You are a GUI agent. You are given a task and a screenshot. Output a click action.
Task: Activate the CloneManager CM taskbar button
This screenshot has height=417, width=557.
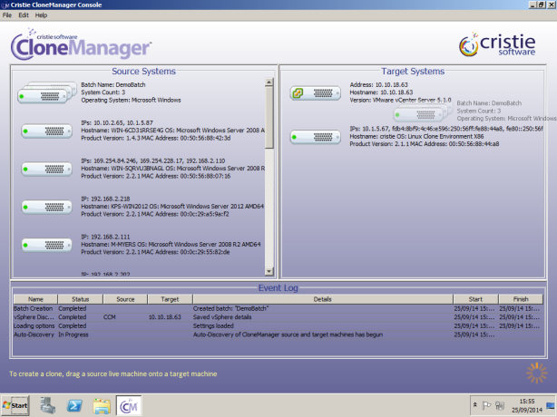129,405
